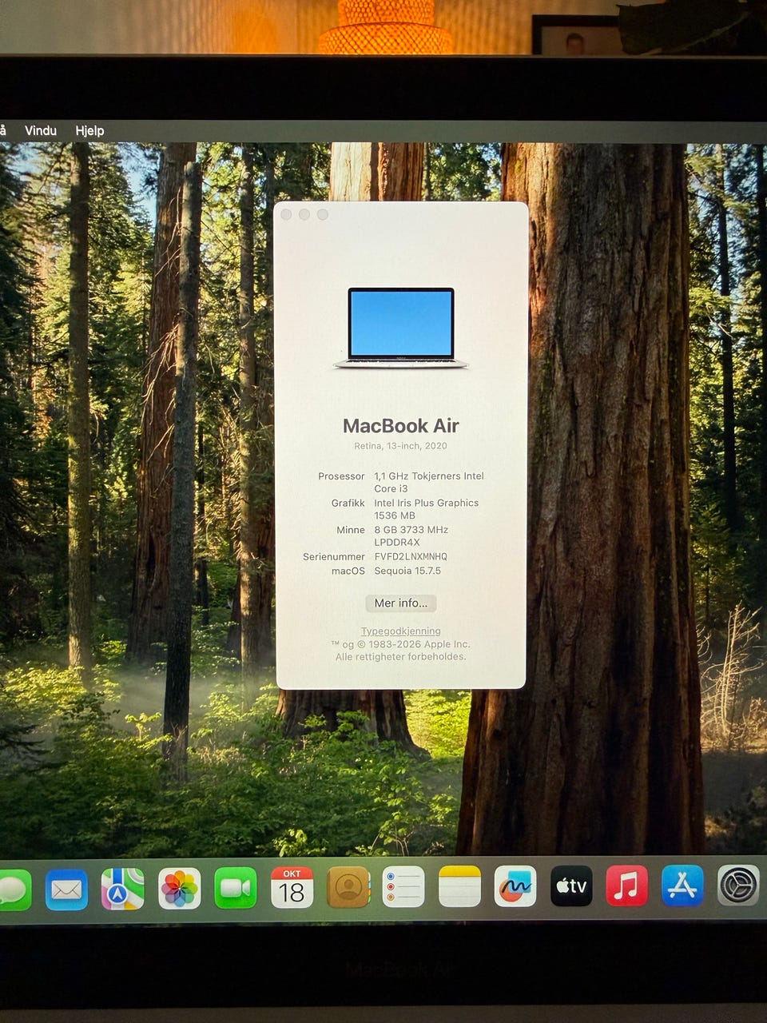The height and width of the screenshot is (1023, 767).
Task: Launch the Contacts app from the Dock
Action: pyautogui.click(x=348, y=887)
